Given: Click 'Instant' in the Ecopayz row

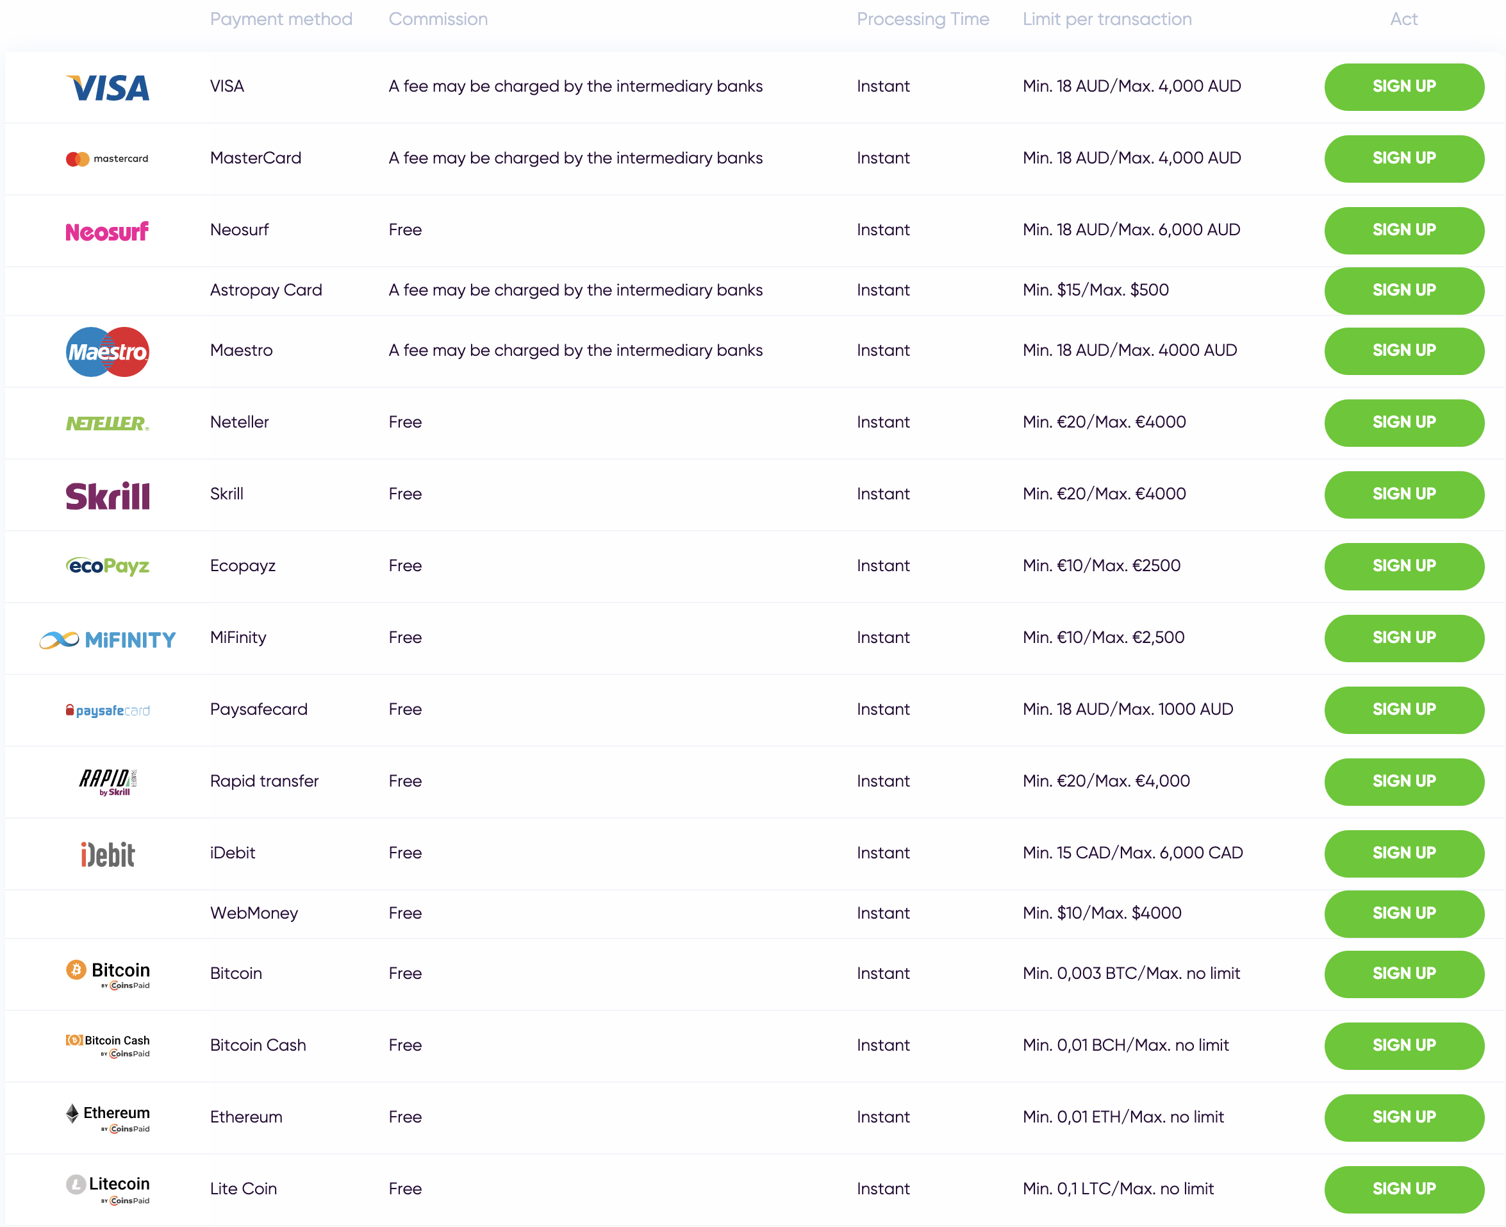Looking at the screenshot, I should pyautogui.click(x=883, y=565).
